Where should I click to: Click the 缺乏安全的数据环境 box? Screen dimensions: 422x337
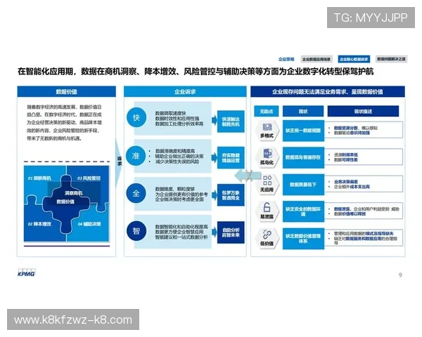click(303, 211)
